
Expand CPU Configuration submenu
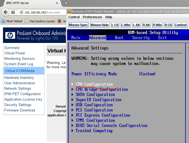coord(94,84)
